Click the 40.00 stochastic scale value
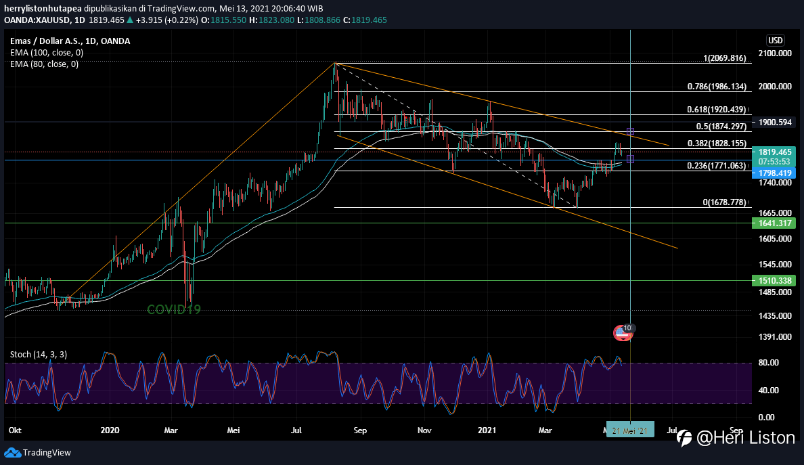The image size is (804, 465). 769,390
